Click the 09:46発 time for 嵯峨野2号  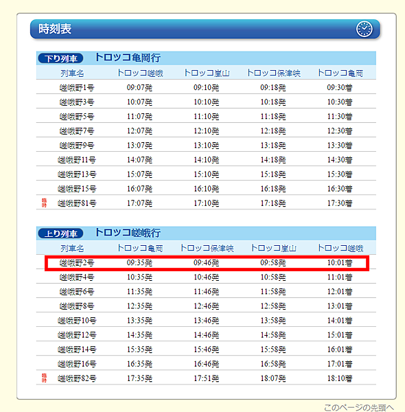point(207,263)
